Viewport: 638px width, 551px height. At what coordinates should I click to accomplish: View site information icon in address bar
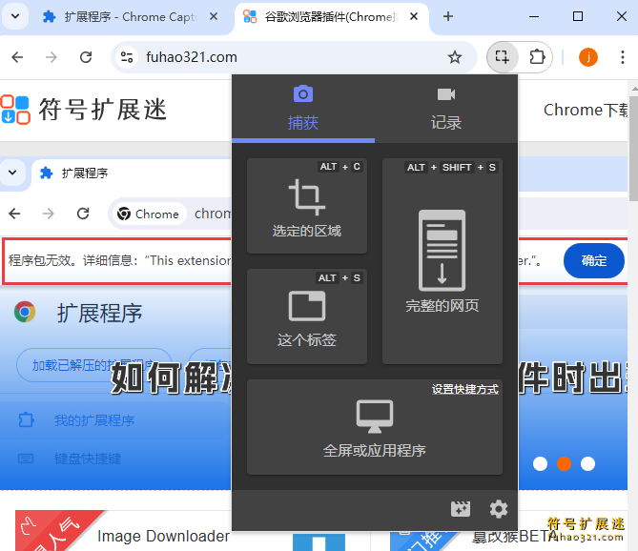coord(127,57)
